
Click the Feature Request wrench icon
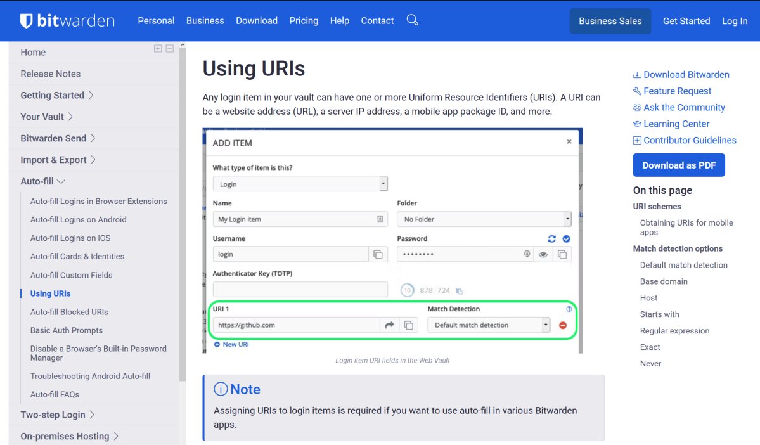pos(637,91)
